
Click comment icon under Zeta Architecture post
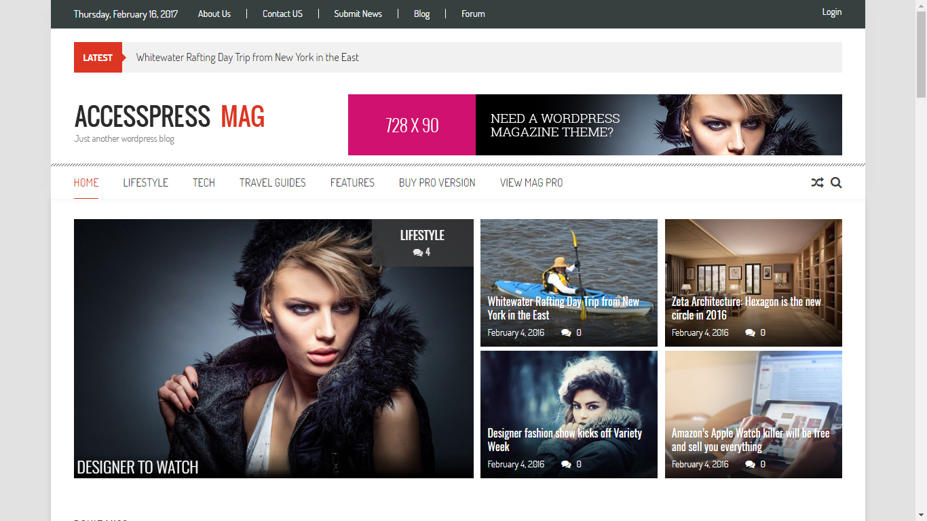point(750,332)
